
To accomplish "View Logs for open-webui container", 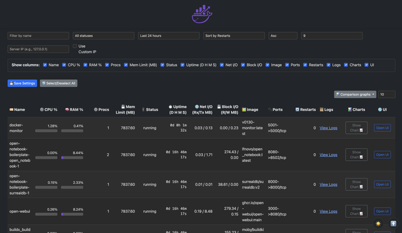I will (x=328, y=212).
